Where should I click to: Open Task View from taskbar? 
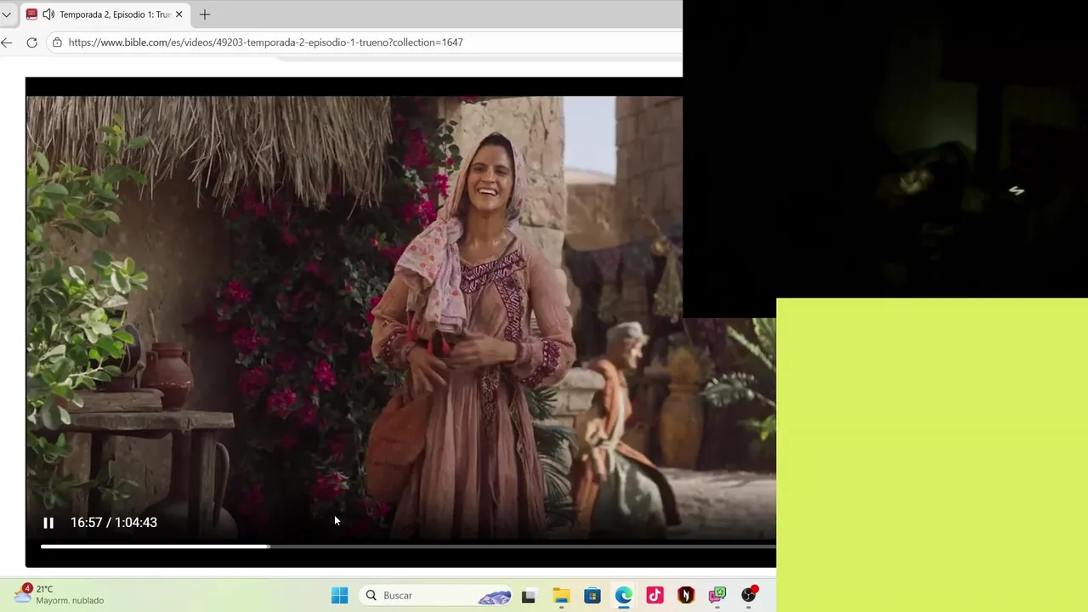tap(529, 596)
